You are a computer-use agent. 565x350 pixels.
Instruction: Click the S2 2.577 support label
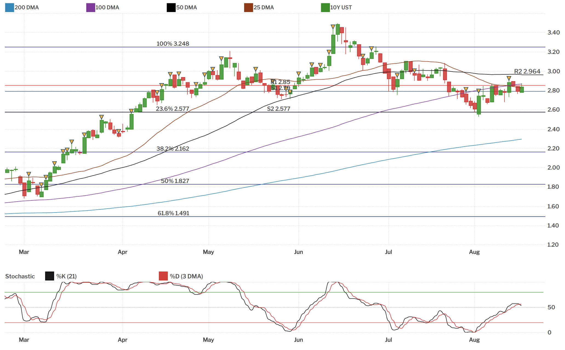pos(278,109)
